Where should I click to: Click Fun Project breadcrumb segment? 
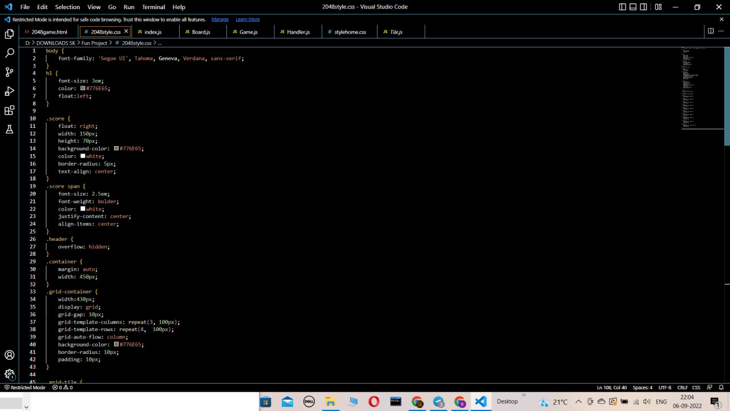[94, 43]
